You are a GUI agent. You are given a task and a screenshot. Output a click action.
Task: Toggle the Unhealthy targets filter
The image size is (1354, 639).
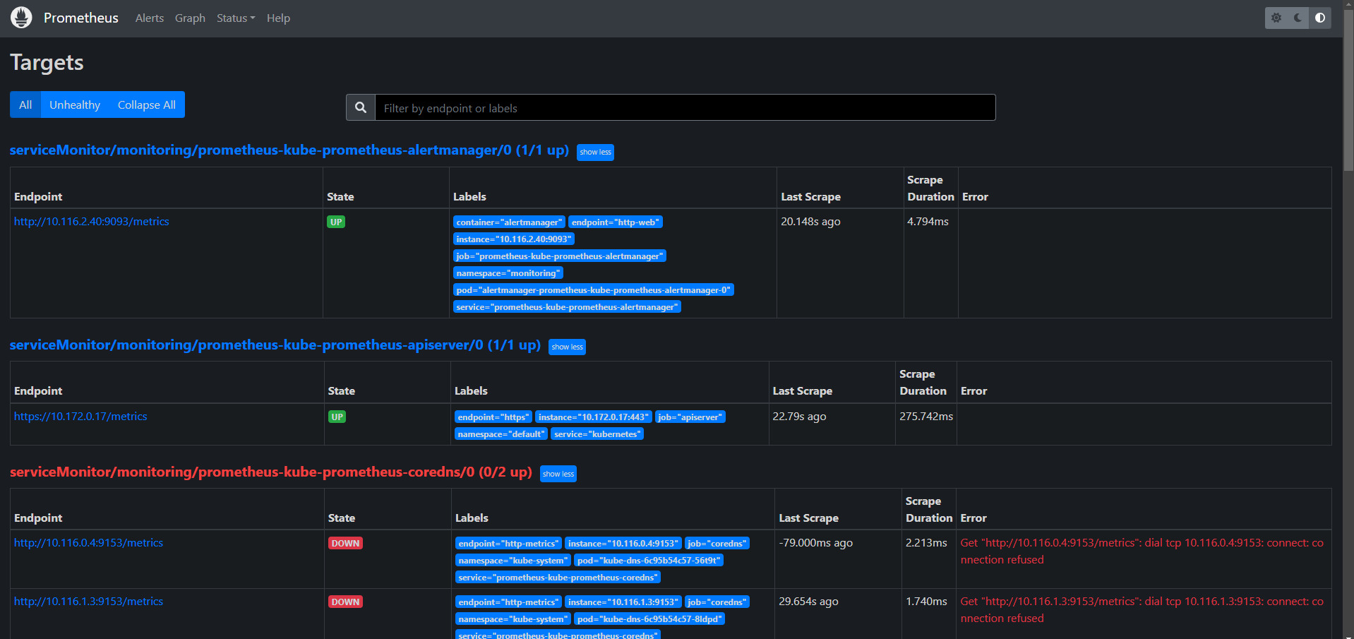tap(74, 104)
